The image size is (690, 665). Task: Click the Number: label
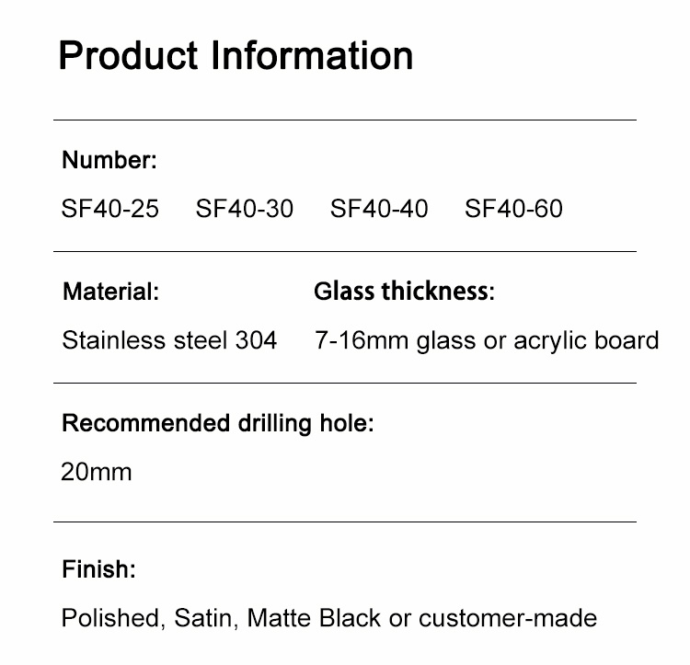click(109, 160)
